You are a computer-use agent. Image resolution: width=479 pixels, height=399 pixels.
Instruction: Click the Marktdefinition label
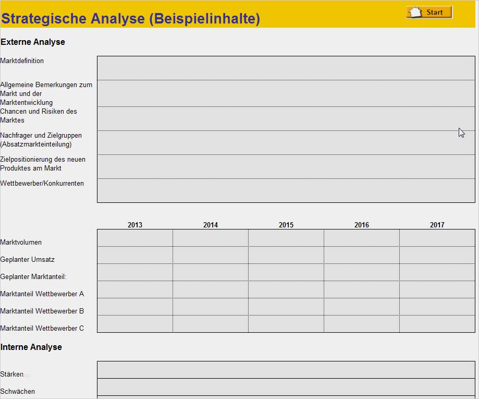pos(22,61)
